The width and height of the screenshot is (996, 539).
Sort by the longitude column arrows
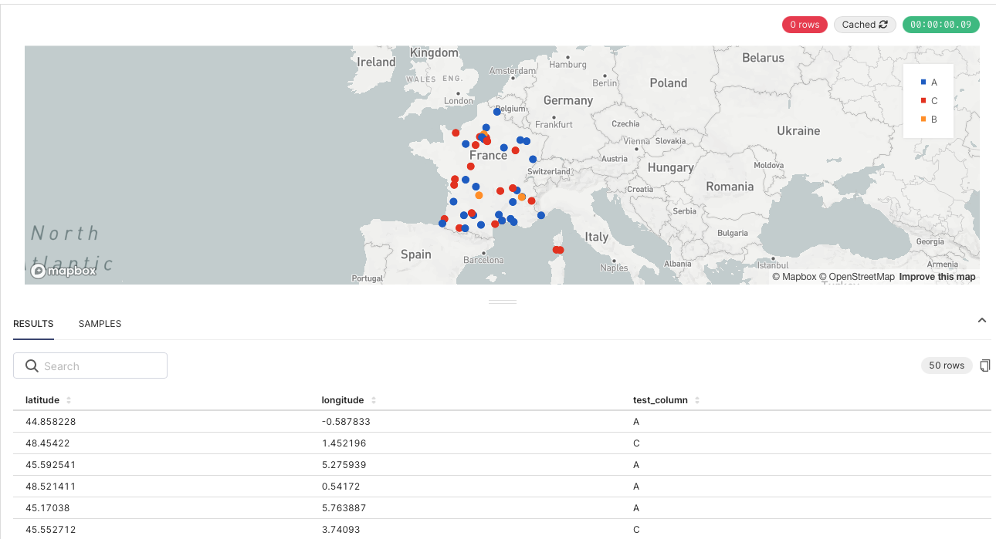[374, 400]
